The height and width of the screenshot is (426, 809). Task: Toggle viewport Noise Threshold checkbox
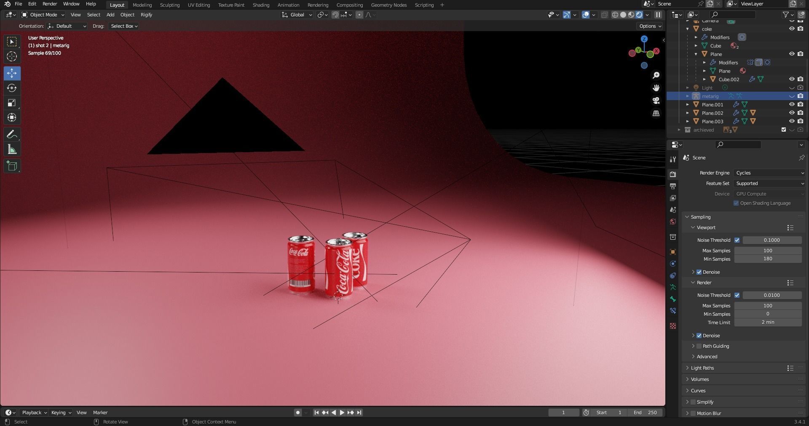(737, 240)
